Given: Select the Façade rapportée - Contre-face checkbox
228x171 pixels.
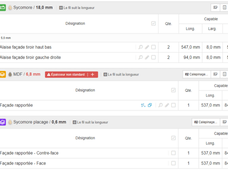Looking at the screenshot, I should (173, 153).
